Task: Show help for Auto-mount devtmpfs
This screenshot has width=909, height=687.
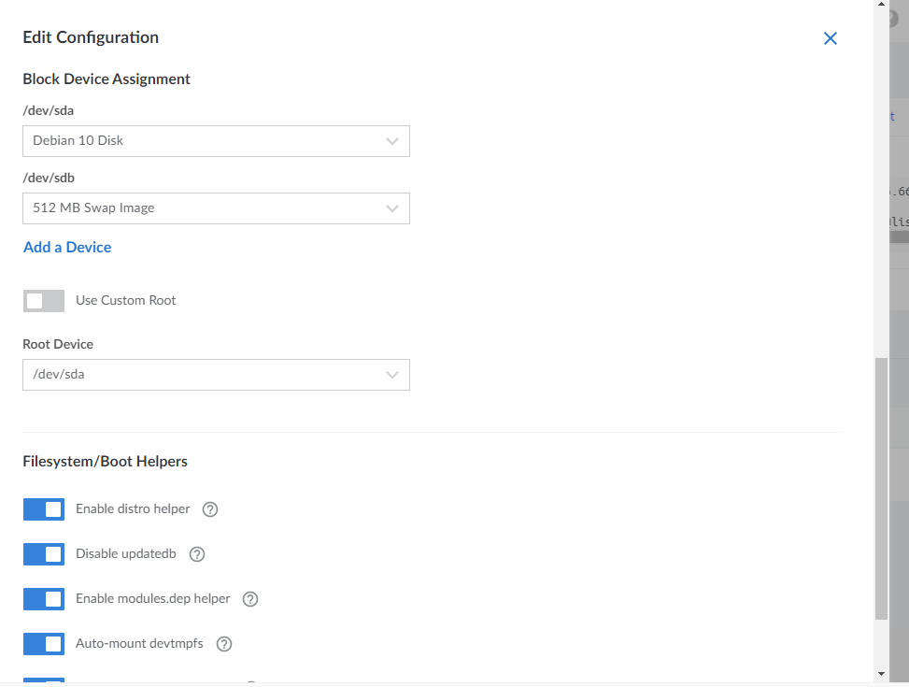Action: click(223, 644)
